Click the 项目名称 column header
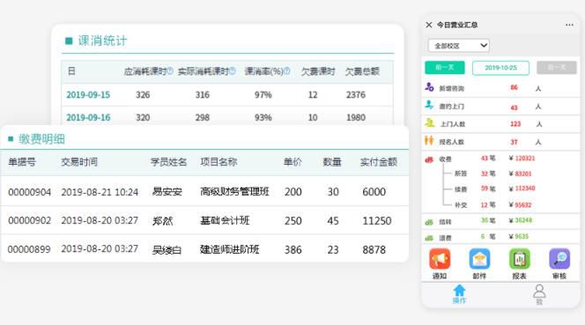585x325 pixels. [218, 162]
